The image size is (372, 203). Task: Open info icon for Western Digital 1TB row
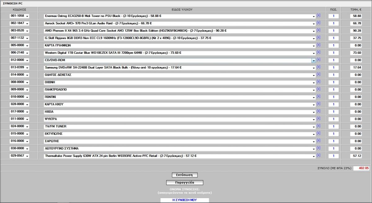point(319,52)
